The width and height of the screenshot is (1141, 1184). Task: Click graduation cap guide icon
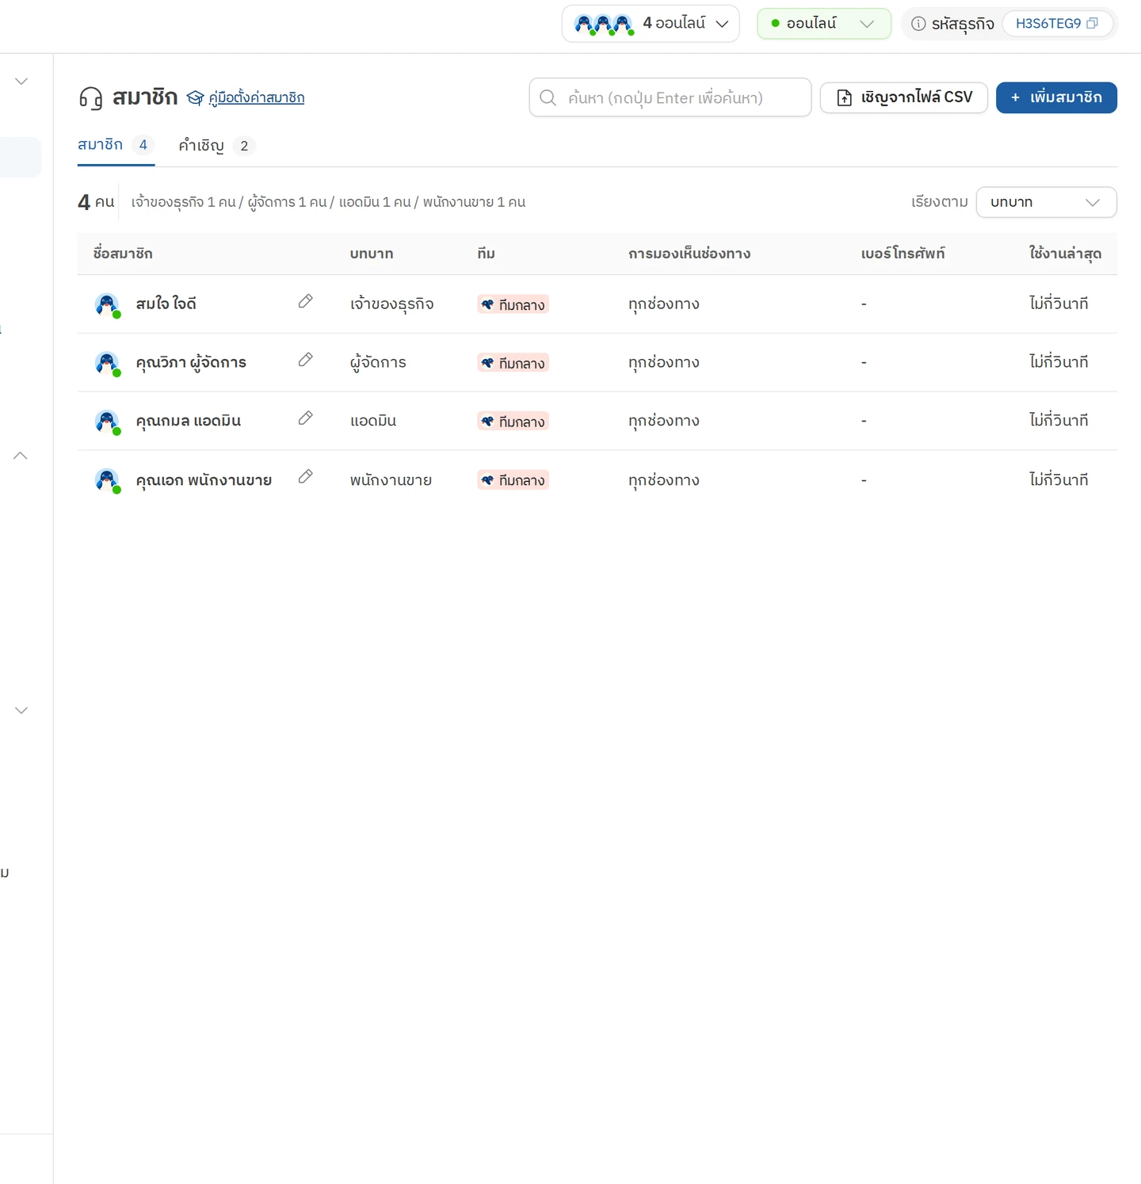(x=195, y=98)
